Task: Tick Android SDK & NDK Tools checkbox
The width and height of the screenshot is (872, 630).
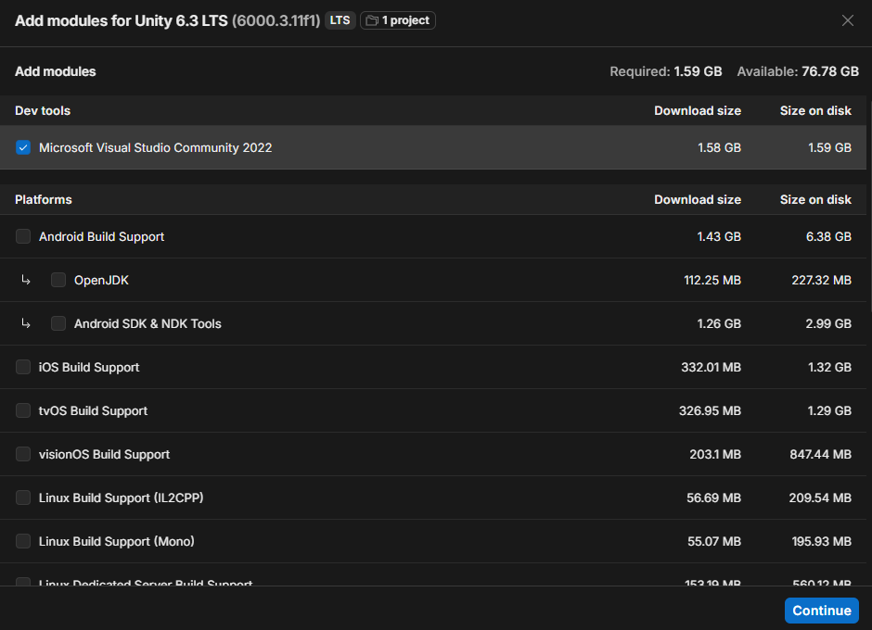Action: tap(58, 323)
